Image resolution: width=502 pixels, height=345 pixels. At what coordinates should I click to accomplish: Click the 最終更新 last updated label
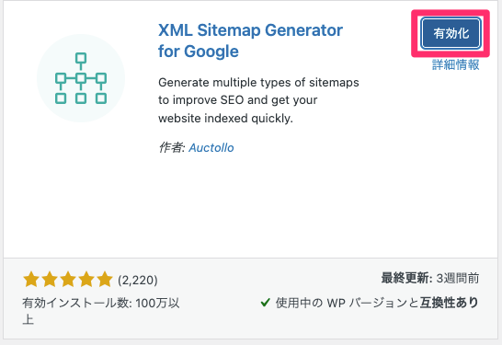pyautogui.click(x=406, y=278)
